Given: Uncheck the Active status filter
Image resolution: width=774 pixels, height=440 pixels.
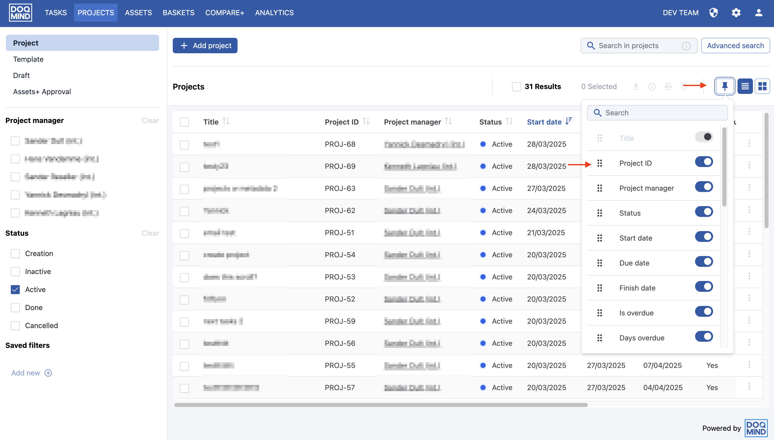Looking at the screenshot, I should [15, 289].
